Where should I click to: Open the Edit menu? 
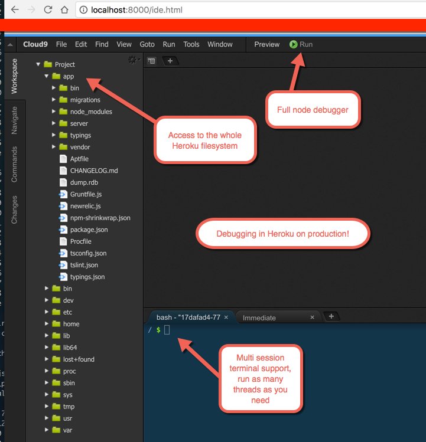tap(81, 44)
